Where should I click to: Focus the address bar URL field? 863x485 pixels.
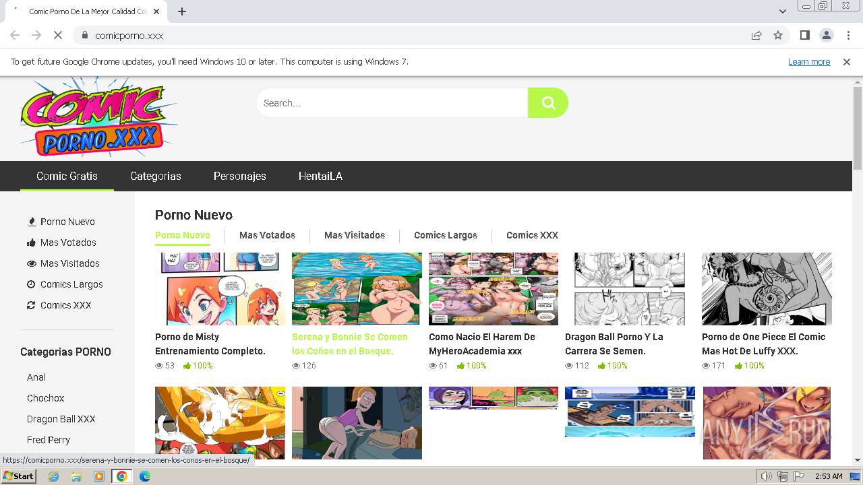click(418, 35)
